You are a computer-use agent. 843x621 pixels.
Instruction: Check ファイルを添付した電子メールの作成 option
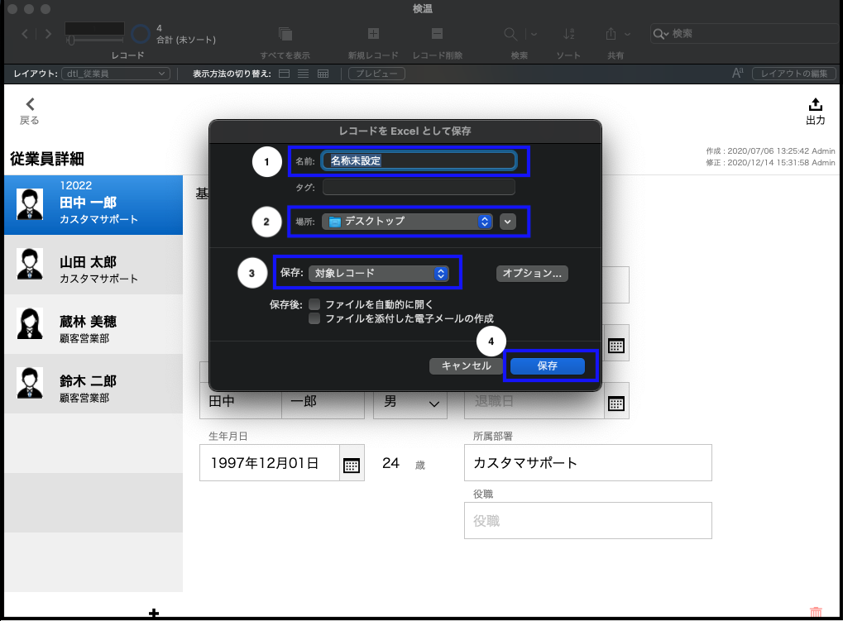tap(314, 318)
